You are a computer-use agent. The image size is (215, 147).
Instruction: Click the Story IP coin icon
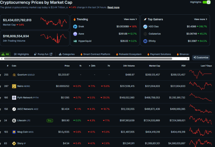click(x=14, y=144)
